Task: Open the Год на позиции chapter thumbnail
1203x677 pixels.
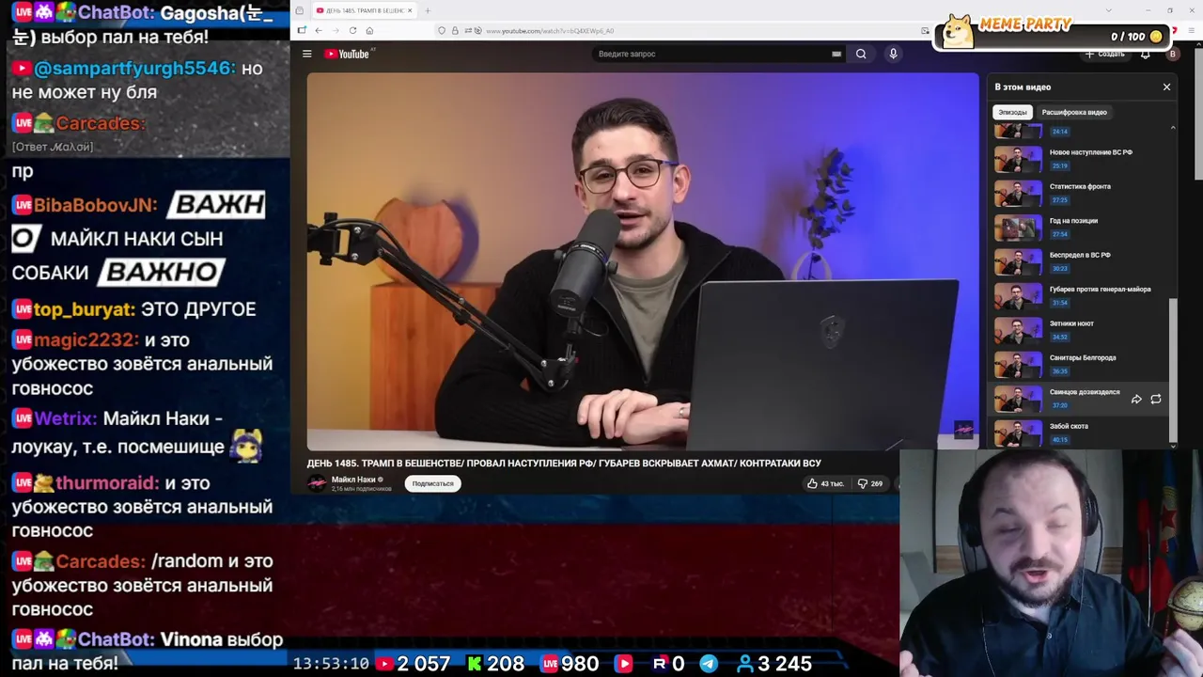Action: coord(1019,228)
